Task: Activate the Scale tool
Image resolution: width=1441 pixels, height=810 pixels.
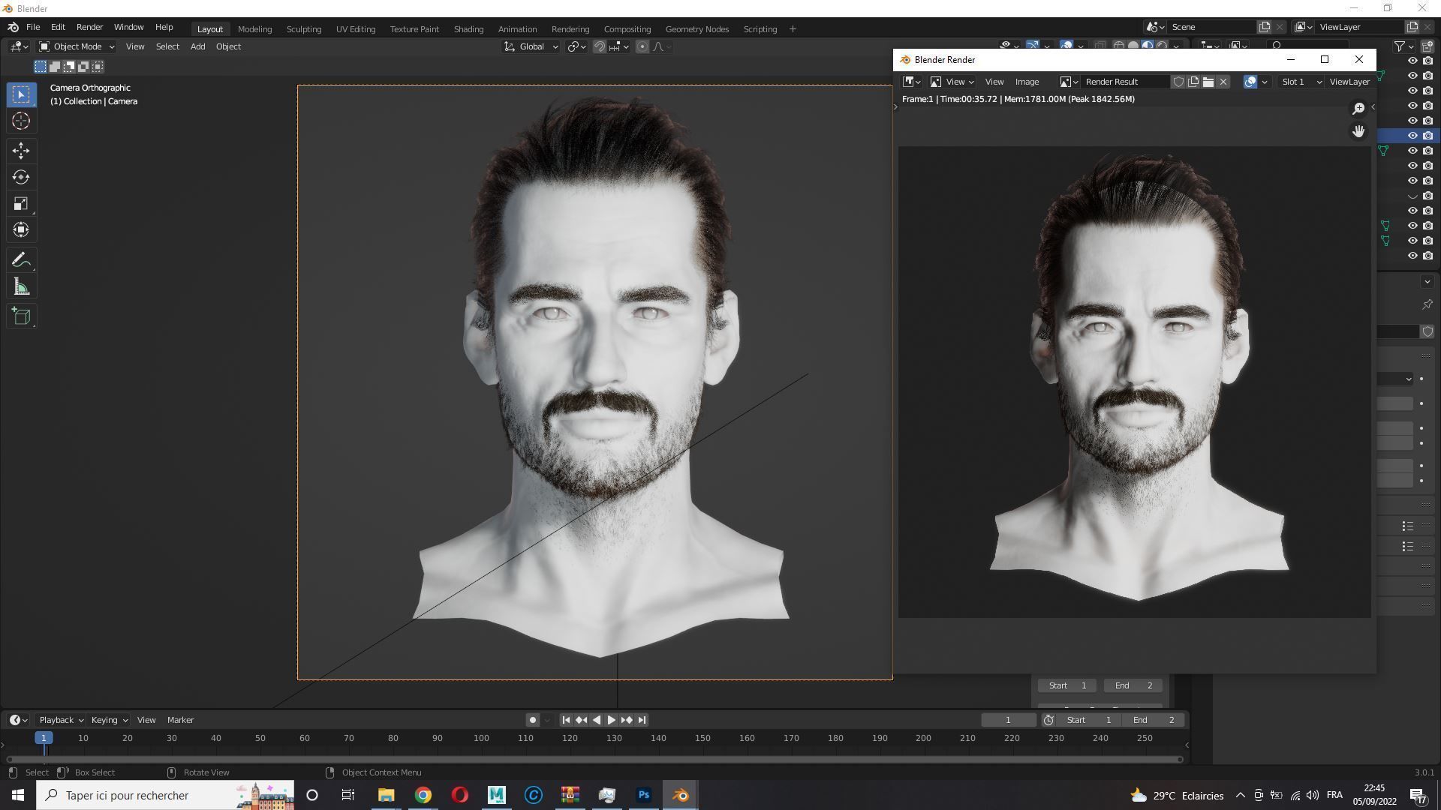Action: tap(21, 204)
